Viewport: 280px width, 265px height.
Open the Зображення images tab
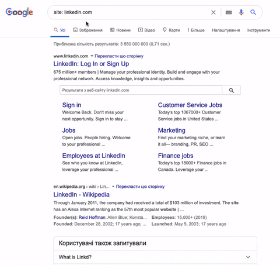[87, 30]
